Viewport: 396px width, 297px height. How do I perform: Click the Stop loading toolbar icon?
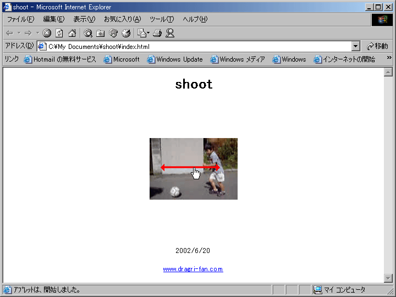(x=47, y=33)
